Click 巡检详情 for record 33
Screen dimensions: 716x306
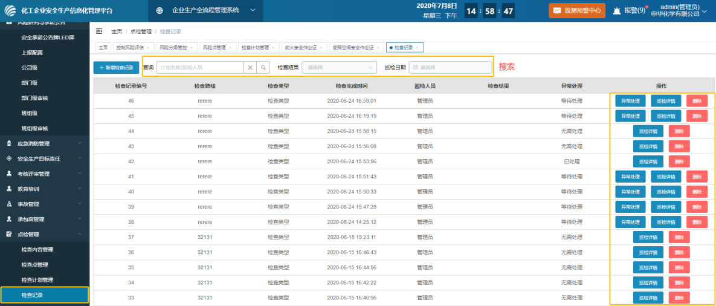coord(648,298)
